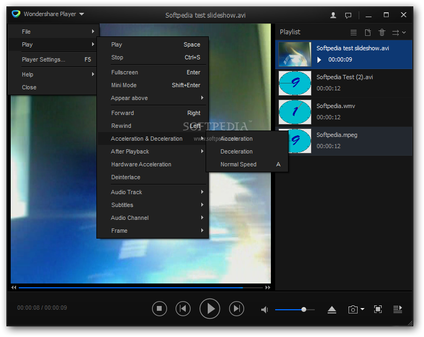Image resolution: width=424 pixels, height=337 pixels.
Task: Select Softpedia test slideshow.avi thumbnail
Action: (295, 54)
